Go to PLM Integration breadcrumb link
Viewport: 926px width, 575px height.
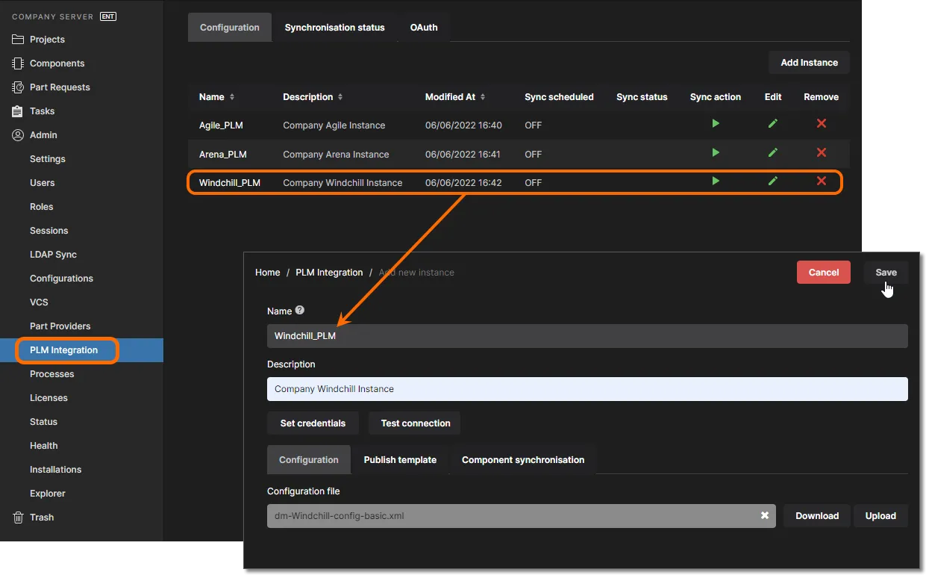[329, 273]
